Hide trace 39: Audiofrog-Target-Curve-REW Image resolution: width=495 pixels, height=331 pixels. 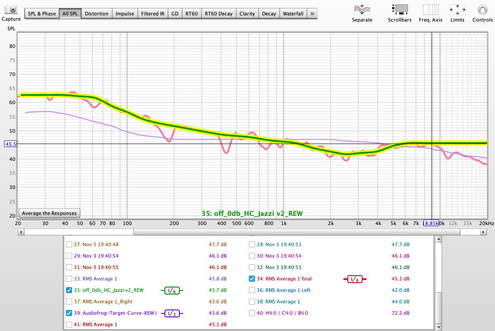[x=69, y=313]
